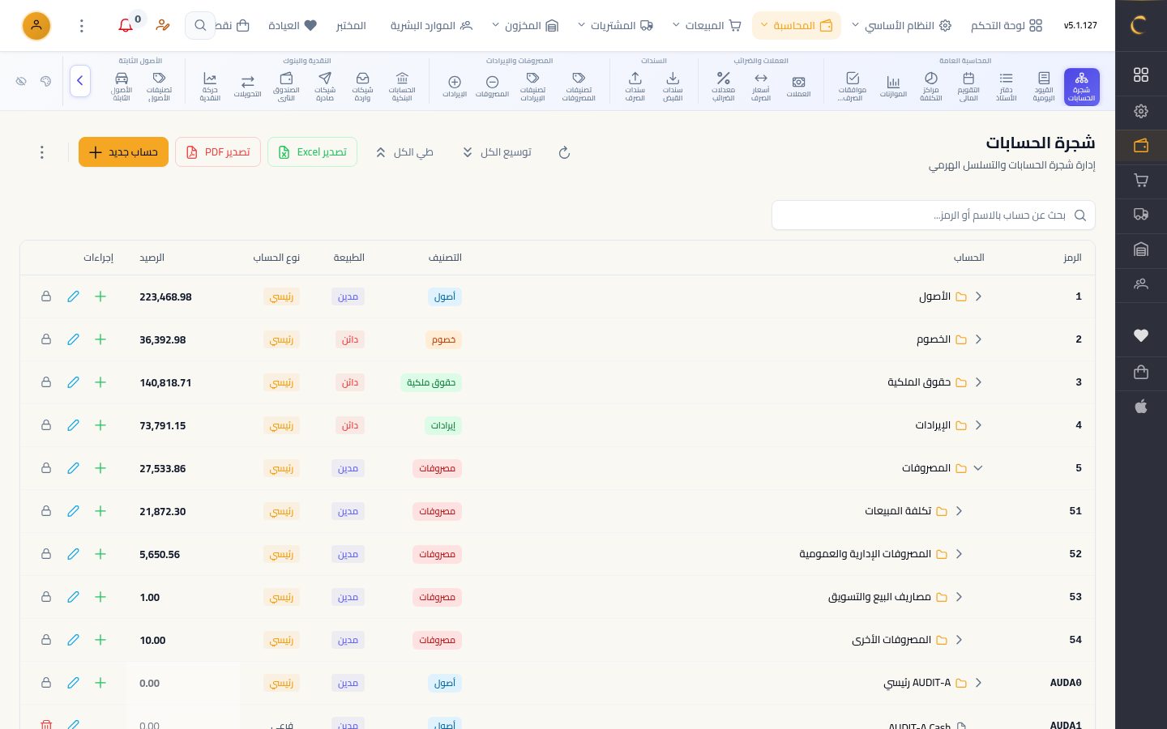Expand تكلفة المبيعات sub-account node
Viewport: 1167px width, 729px height.
coord(959,511)
